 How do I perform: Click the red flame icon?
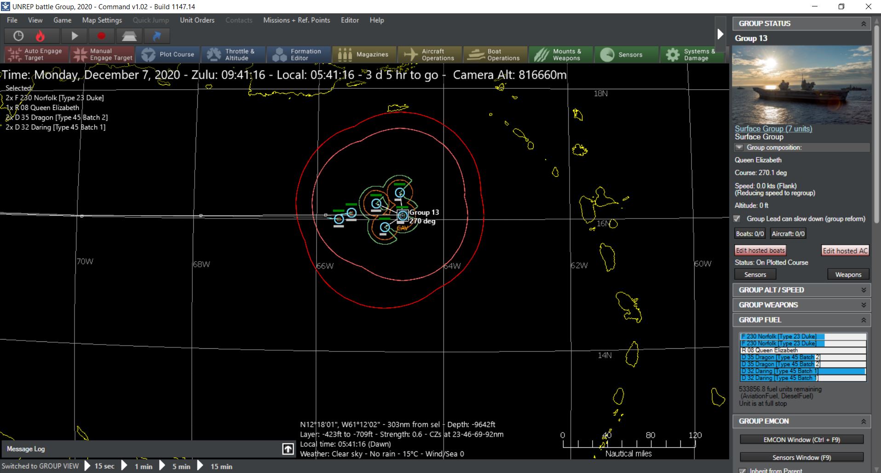(40, 36)
